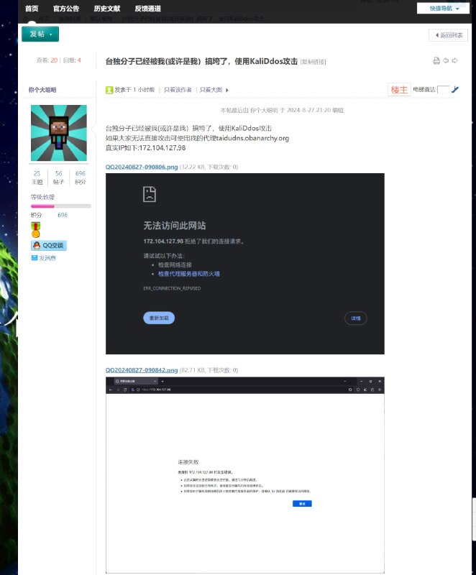
Task: Click 只看该作者 link
Action: pyautogui.click(x=178, y=90)
